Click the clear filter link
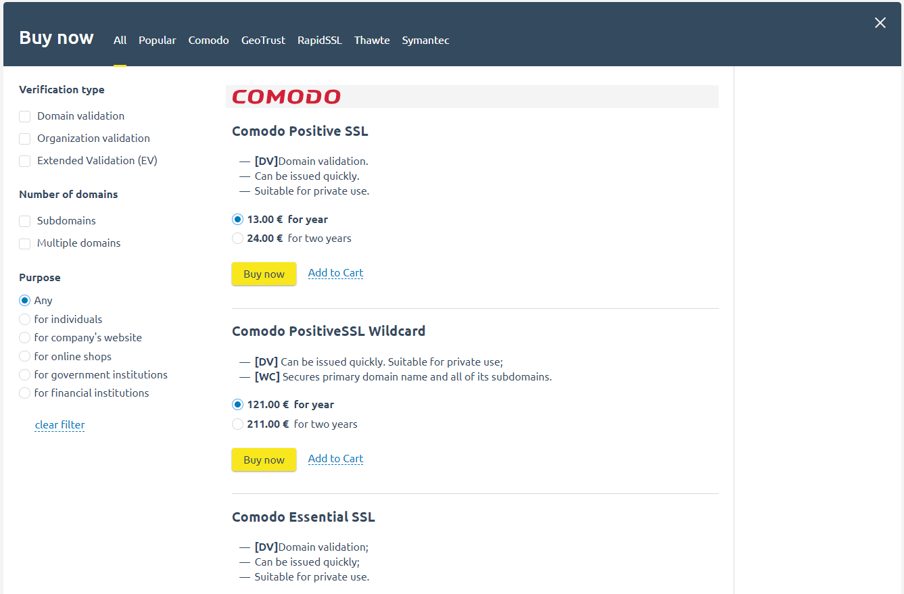 coord(60,425)
